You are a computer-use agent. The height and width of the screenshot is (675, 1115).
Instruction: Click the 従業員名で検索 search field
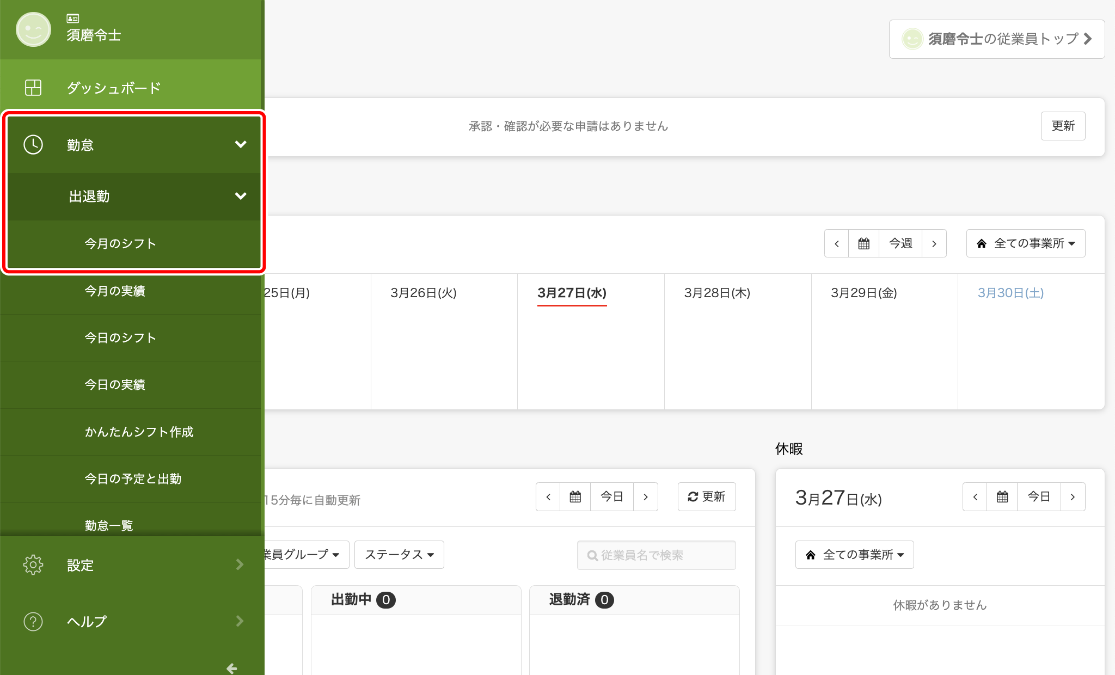(656, 555)
